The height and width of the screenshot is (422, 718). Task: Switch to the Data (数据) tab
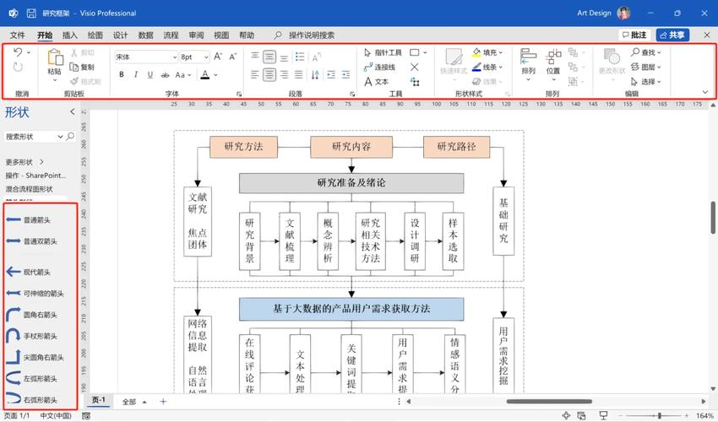click(x=145, y=35)
